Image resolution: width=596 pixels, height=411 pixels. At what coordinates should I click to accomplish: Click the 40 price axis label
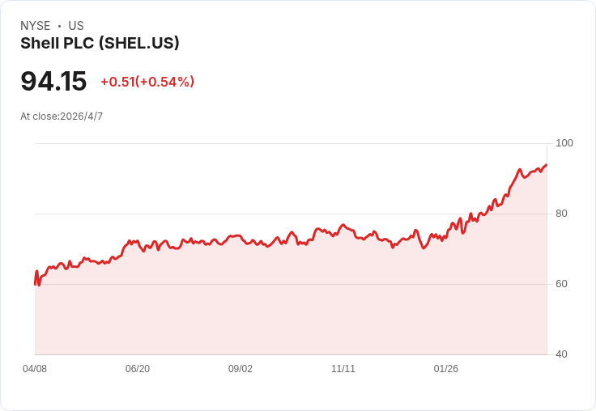click(561, 354)
